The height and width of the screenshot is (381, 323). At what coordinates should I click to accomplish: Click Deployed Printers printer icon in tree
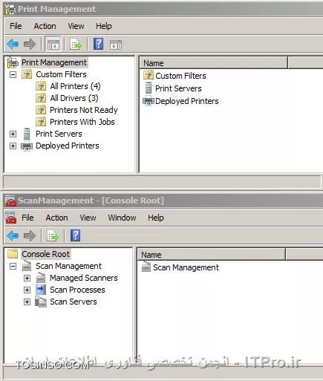click(x=27, y=146)
